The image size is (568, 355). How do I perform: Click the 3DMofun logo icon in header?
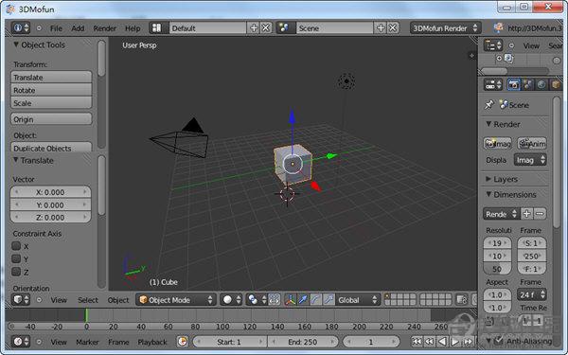[x=499, y=27]
